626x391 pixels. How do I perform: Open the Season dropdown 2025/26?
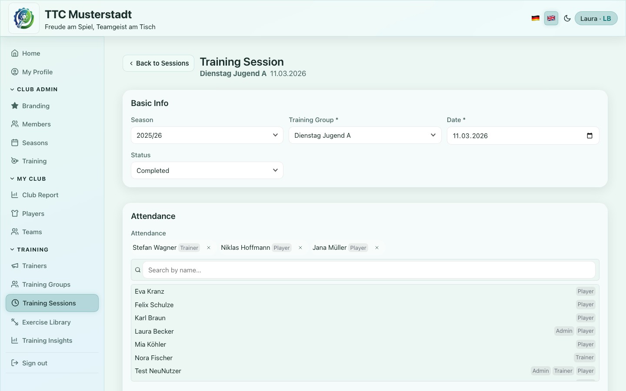click(x=207, y=136)
